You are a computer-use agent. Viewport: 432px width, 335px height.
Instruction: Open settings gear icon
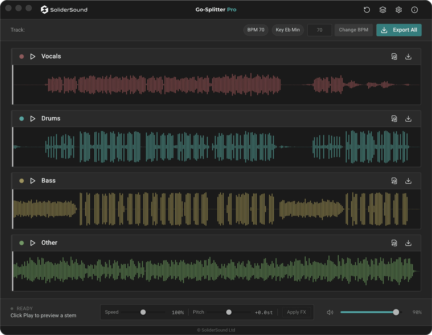399,10
